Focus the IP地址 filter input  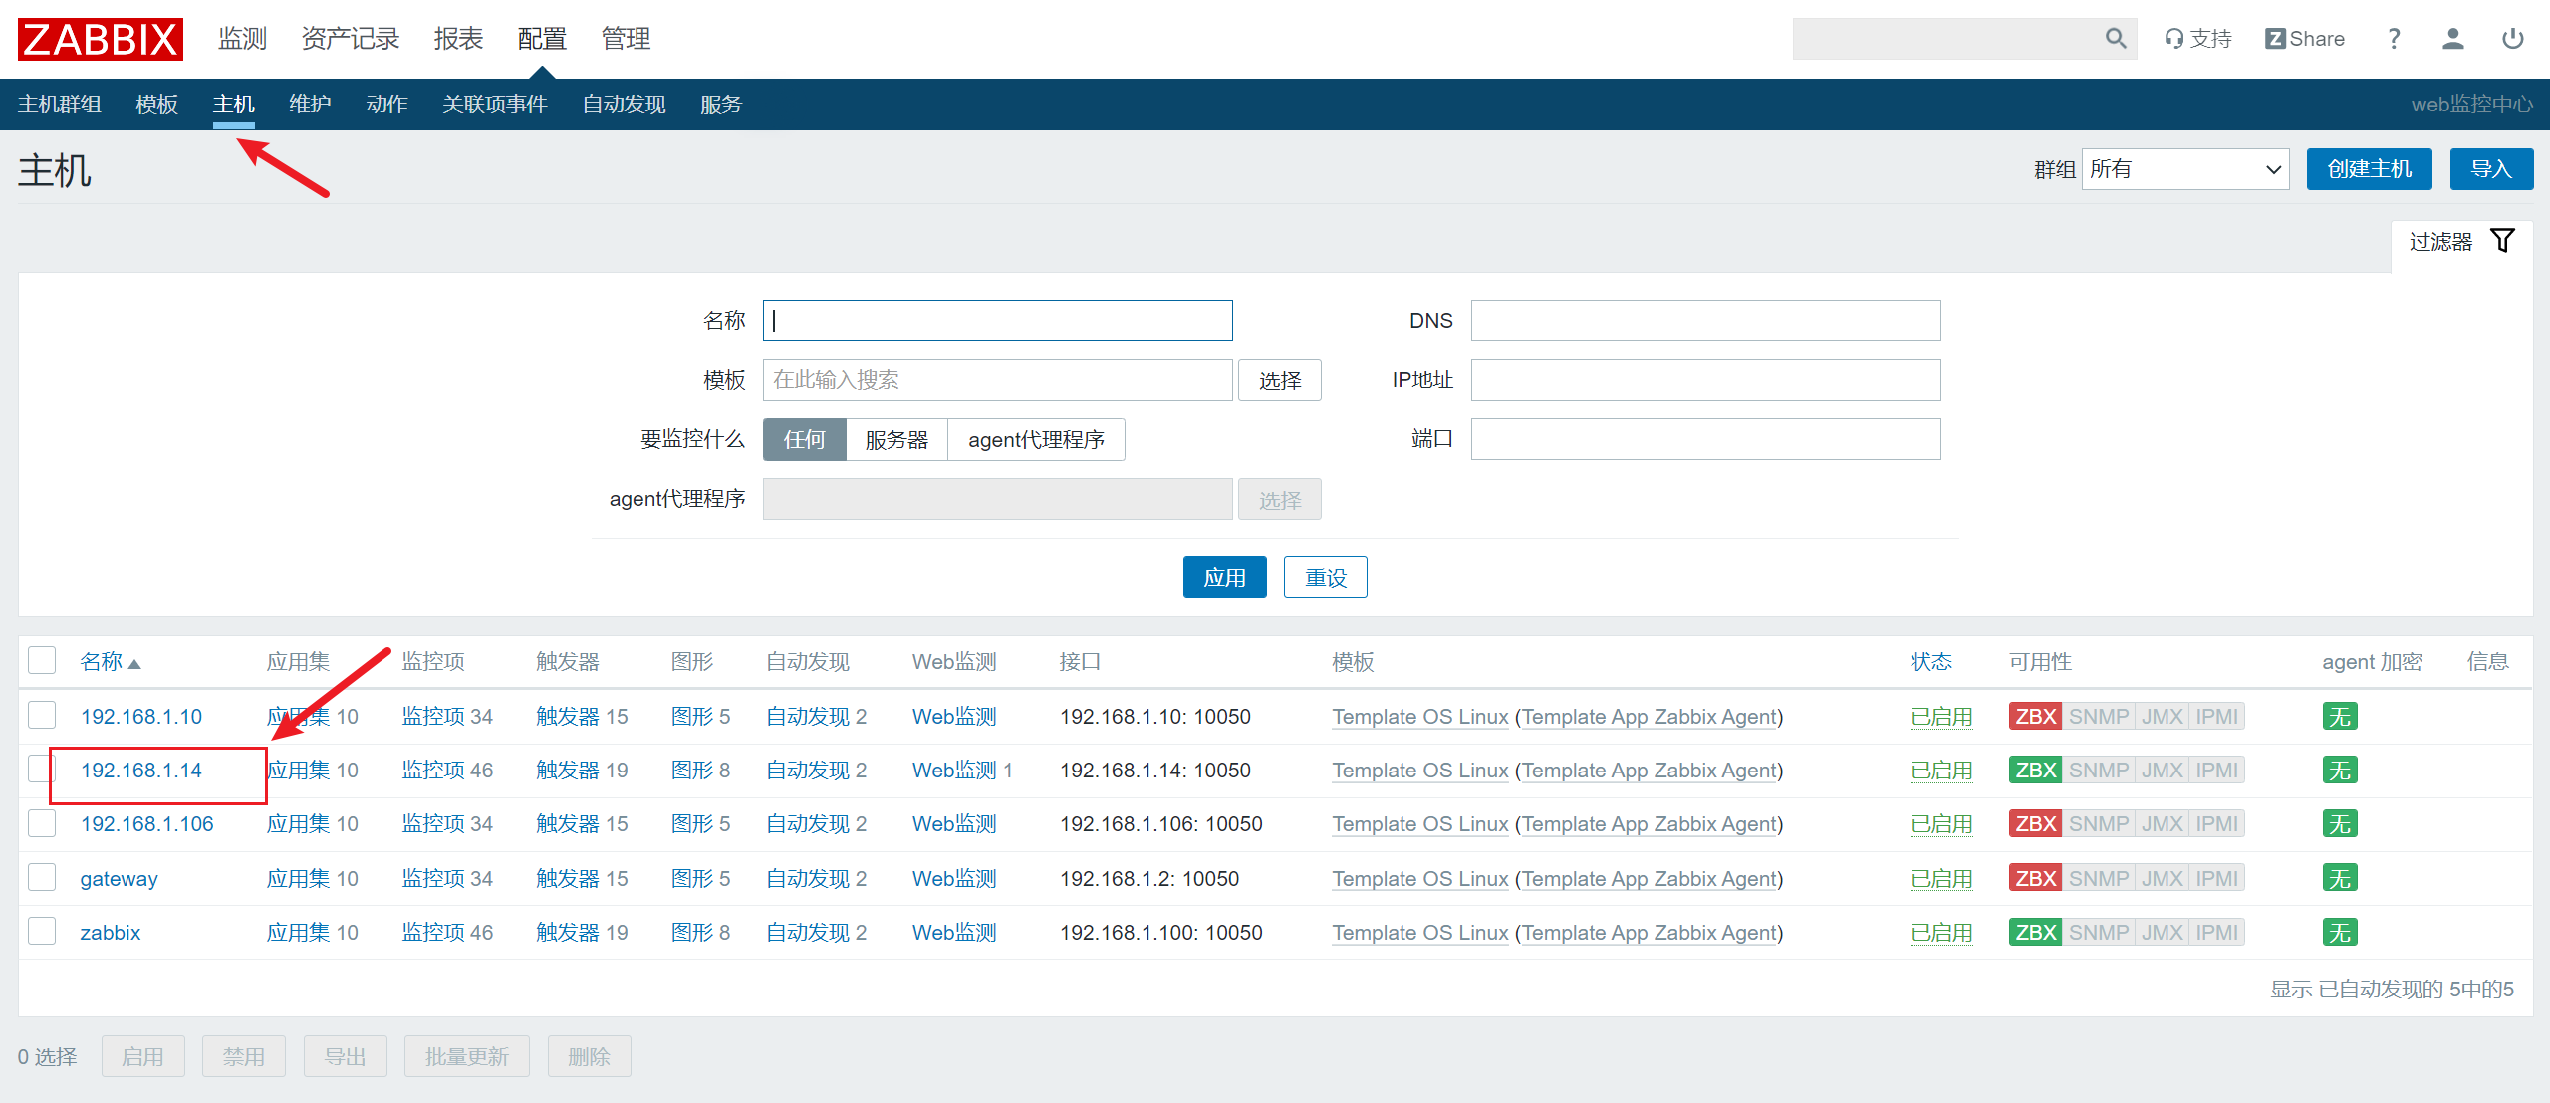(x=1705, y=380)
